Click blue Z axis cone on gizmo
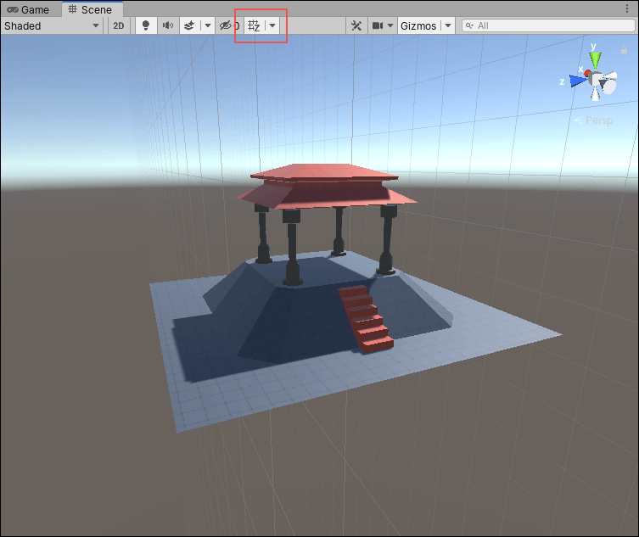Image resolution: width=639 pixels, height=537 pixels. (578, 81)
